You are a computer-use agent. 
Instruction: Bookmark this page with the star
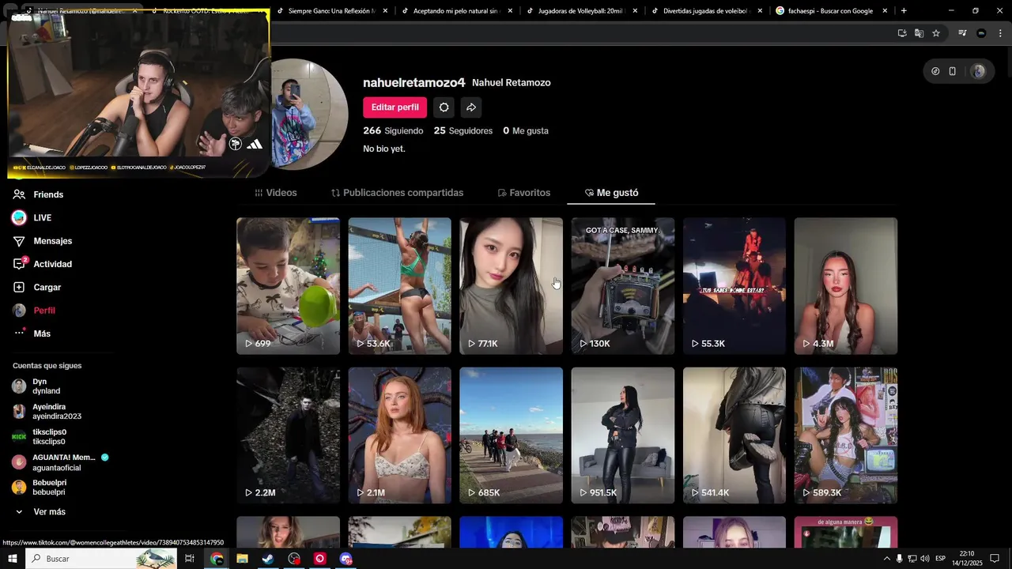click(x=936, y=33)
